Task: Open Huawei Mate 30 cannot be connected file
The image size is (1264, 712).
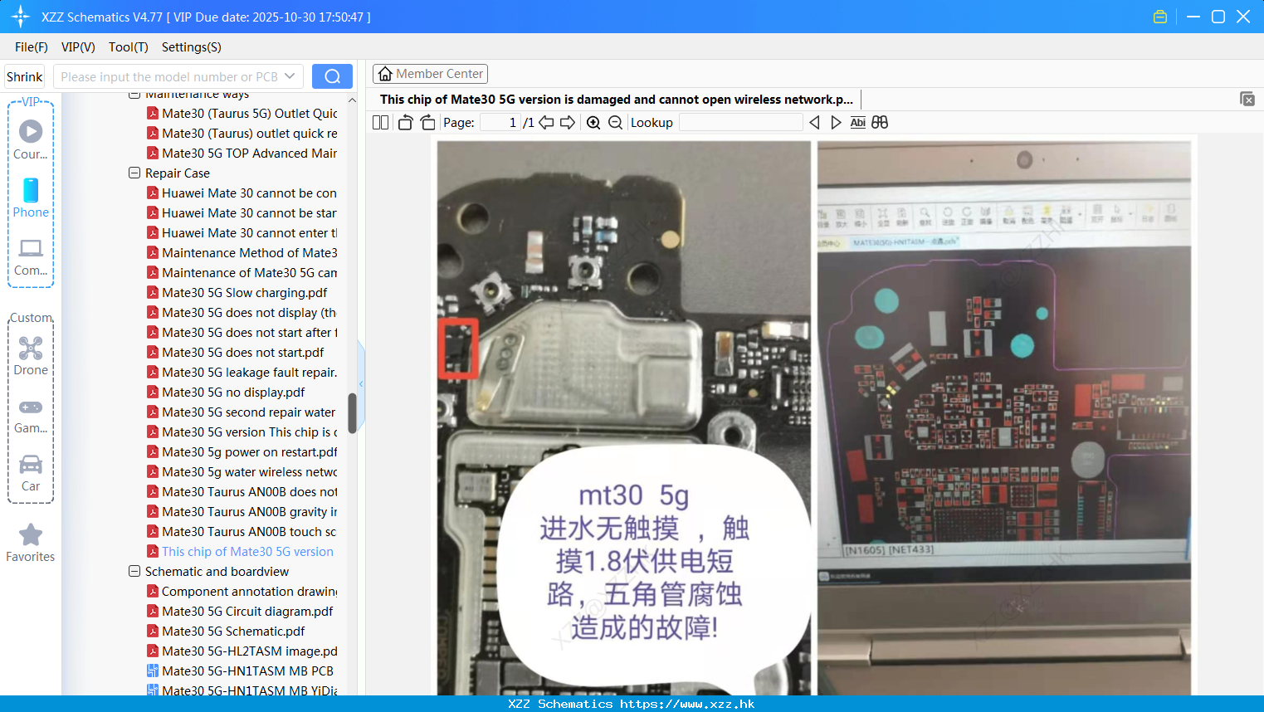Action: click(x=249, y=193)
